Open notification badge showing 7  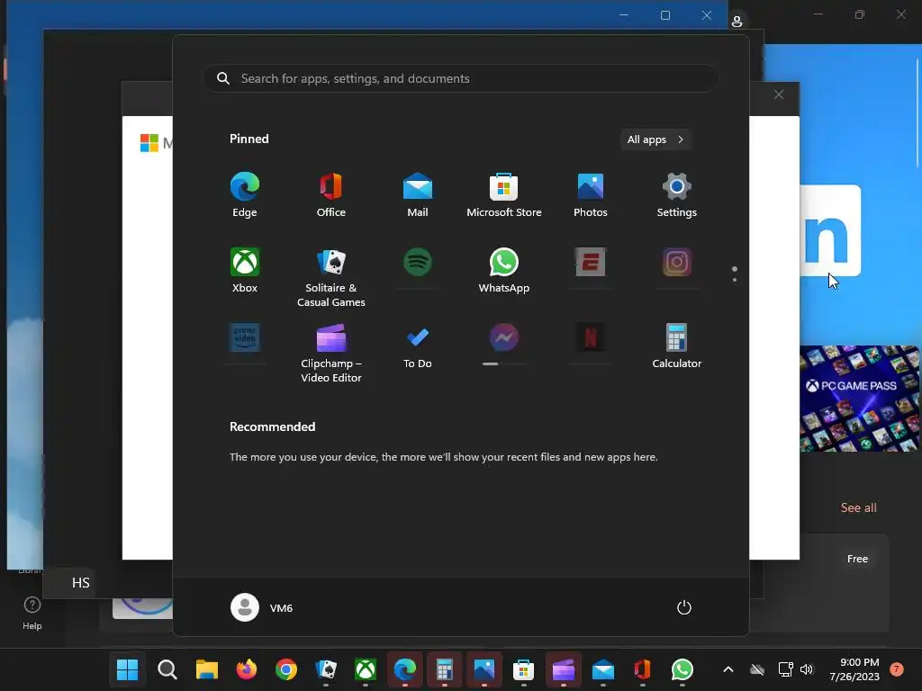tap(897, 669)
